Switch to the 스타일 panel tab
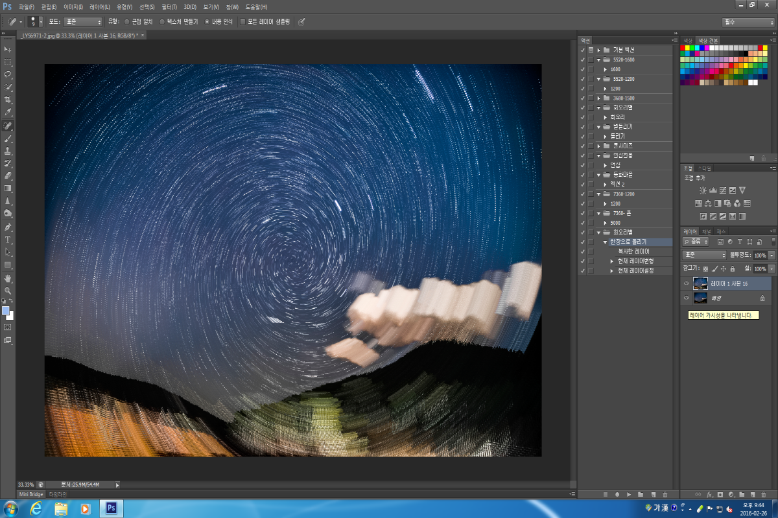Image resolution: width=778 pixels, height=518 pixels. 703,168
